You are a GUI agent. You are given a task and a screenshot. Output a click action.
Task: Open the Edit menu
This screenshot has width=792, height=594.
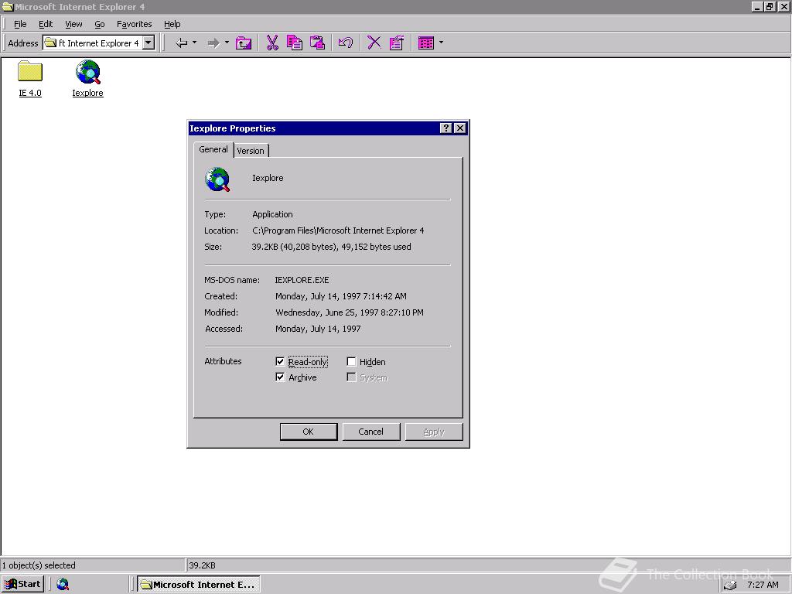pos(46,24)
